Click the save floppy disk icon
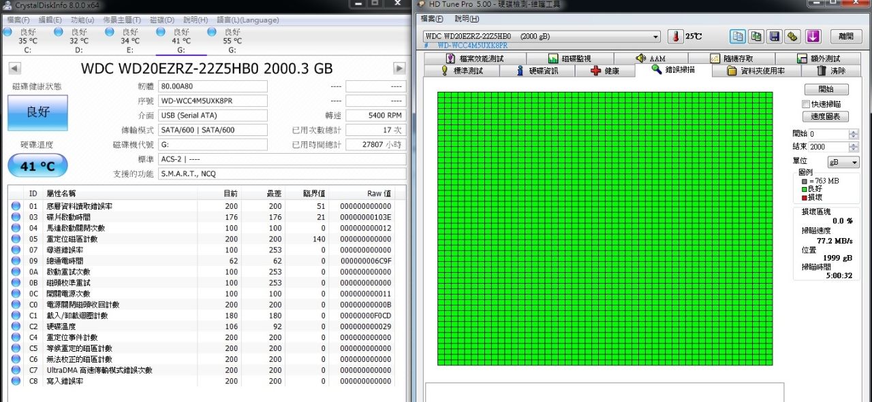Viewport: 872px width, 402px height. click(774, 37)
